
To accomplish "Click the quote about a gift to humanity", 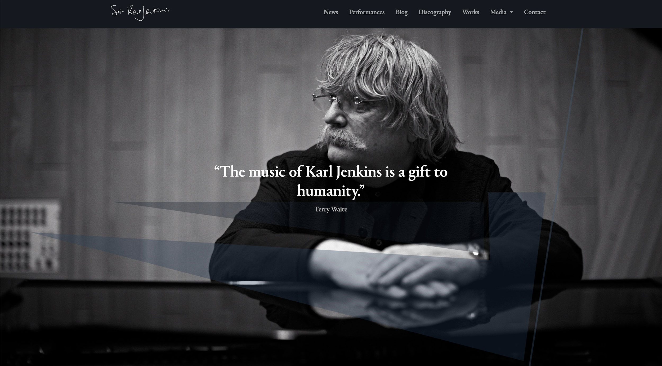I will point(331,181).
